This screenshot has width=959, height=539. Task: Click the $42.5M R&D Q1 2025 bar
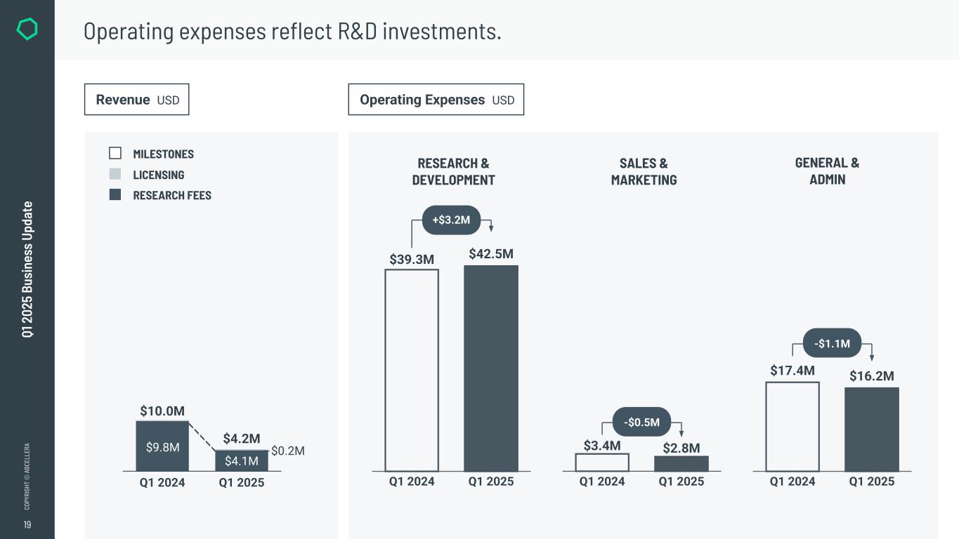pyautogui.click(x=491, y=368)
